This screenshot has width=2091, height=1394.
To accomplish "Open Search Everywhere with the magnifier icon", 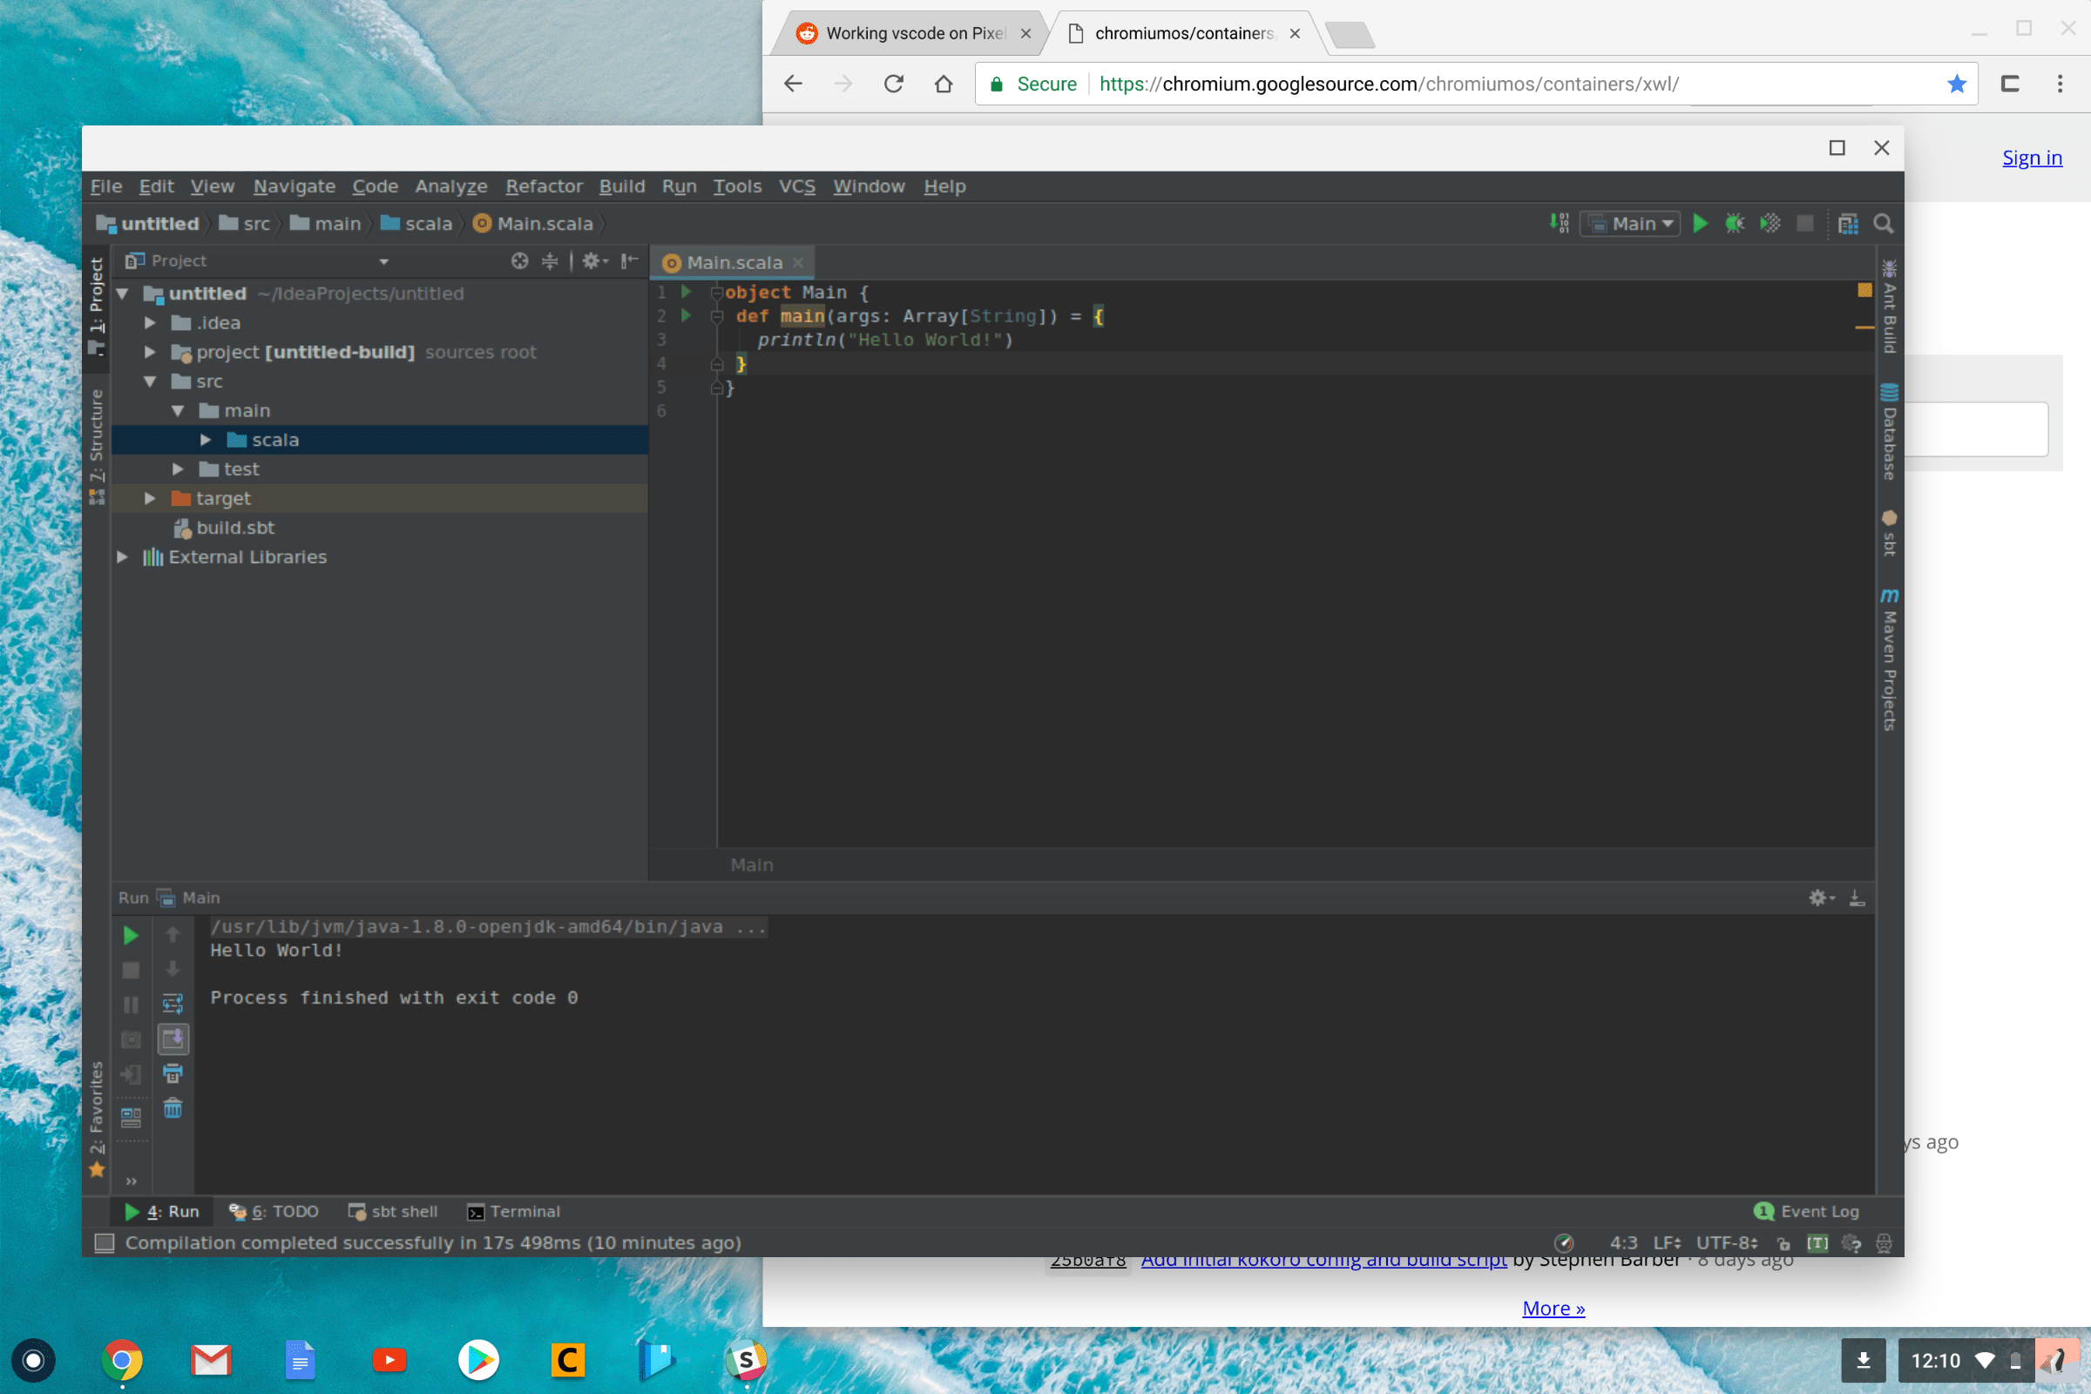I will pyautogui.click(x=1884, y=223).
